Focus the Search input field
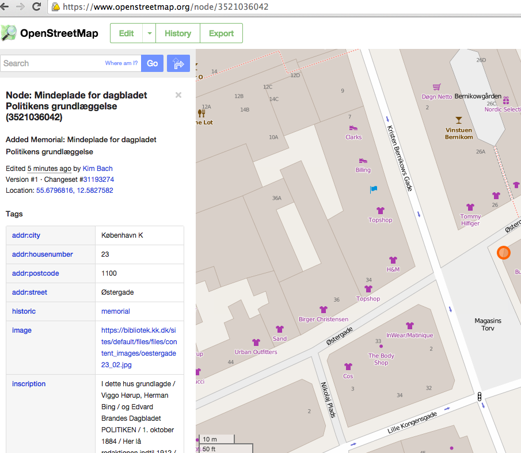The width and height of the screenshot is (521, 453). pos(70,63)
